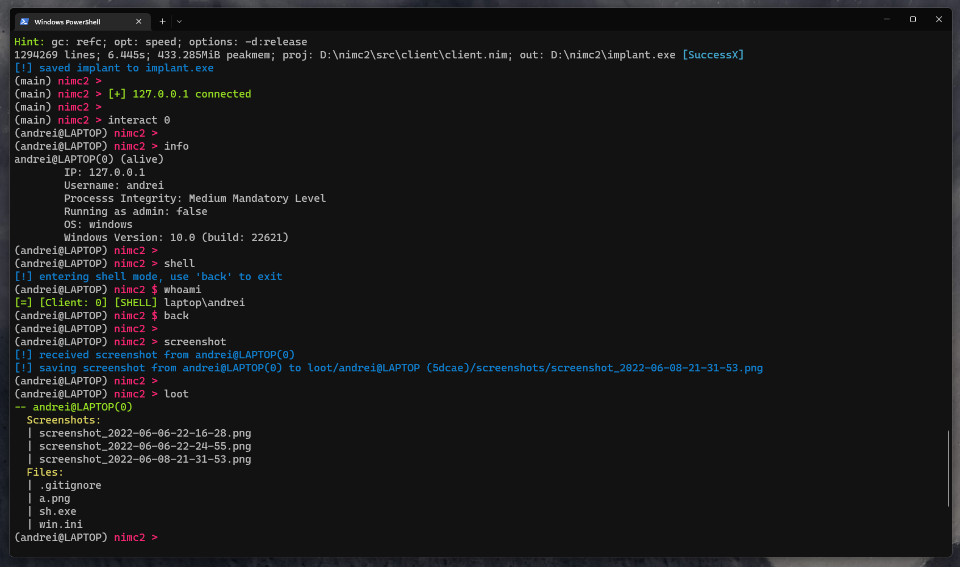The image size is (960, 567).
Task: Click the "[SHELL] laptop\andrei" output line
Action: pos(129,303)
